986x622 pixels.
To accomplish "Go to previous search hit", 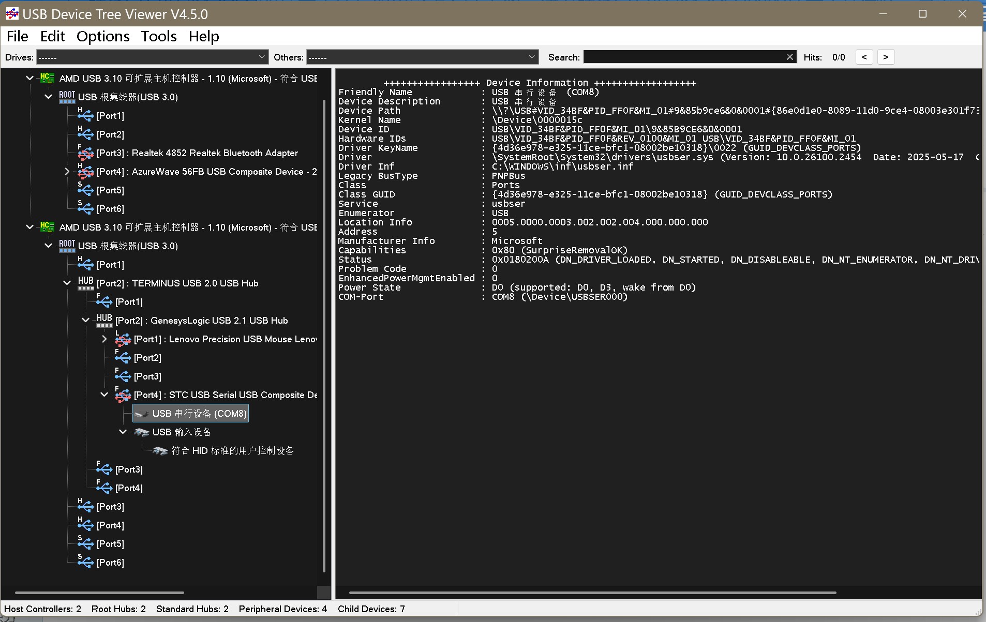I will tap(864, 57).
